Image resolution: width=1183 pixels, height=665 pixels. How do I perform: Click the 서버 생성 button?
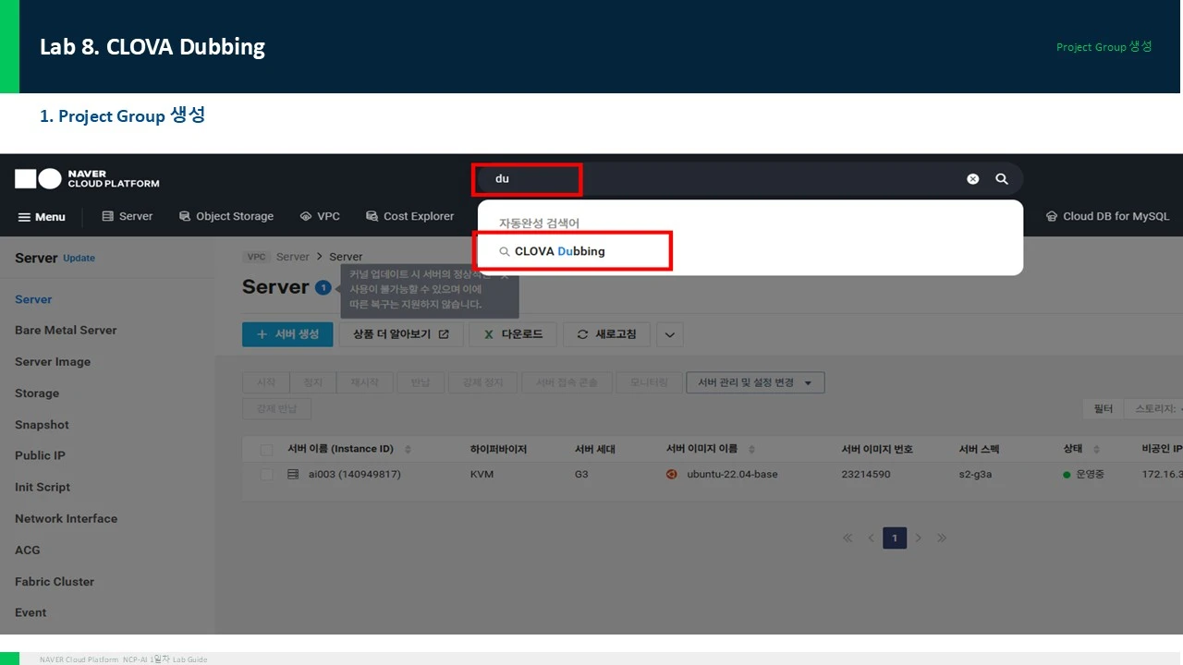coord(287,334)
